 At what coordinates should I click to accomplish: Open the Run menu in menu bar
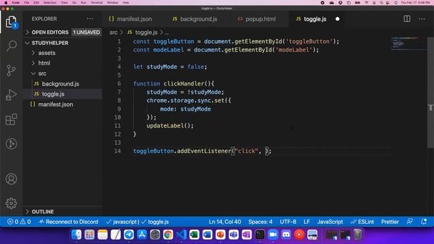[x=83, y=3]
